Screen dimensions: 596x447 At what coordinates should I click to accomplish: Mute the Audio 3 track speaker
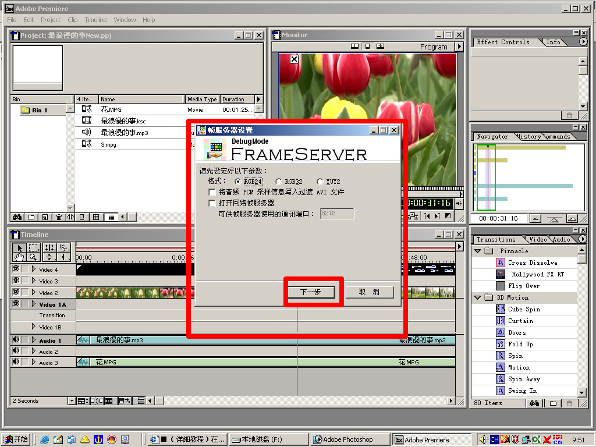pyautogui.click(x=16, y=362)
